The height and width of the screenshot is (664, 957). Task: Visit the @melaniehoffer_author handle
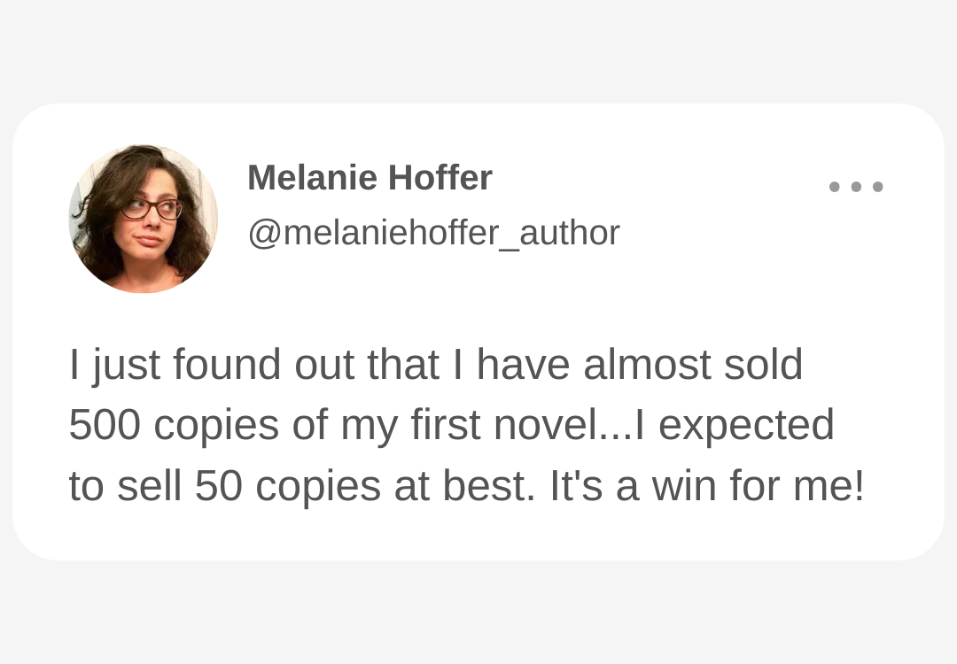tap(434, 233)
